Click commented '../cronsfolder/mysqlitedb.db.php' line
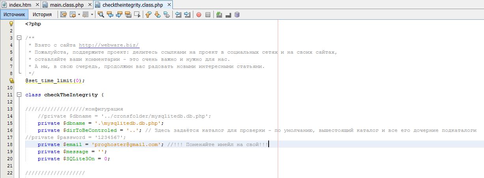This screenshot has width=484, height=178. [x=125, y=116]
